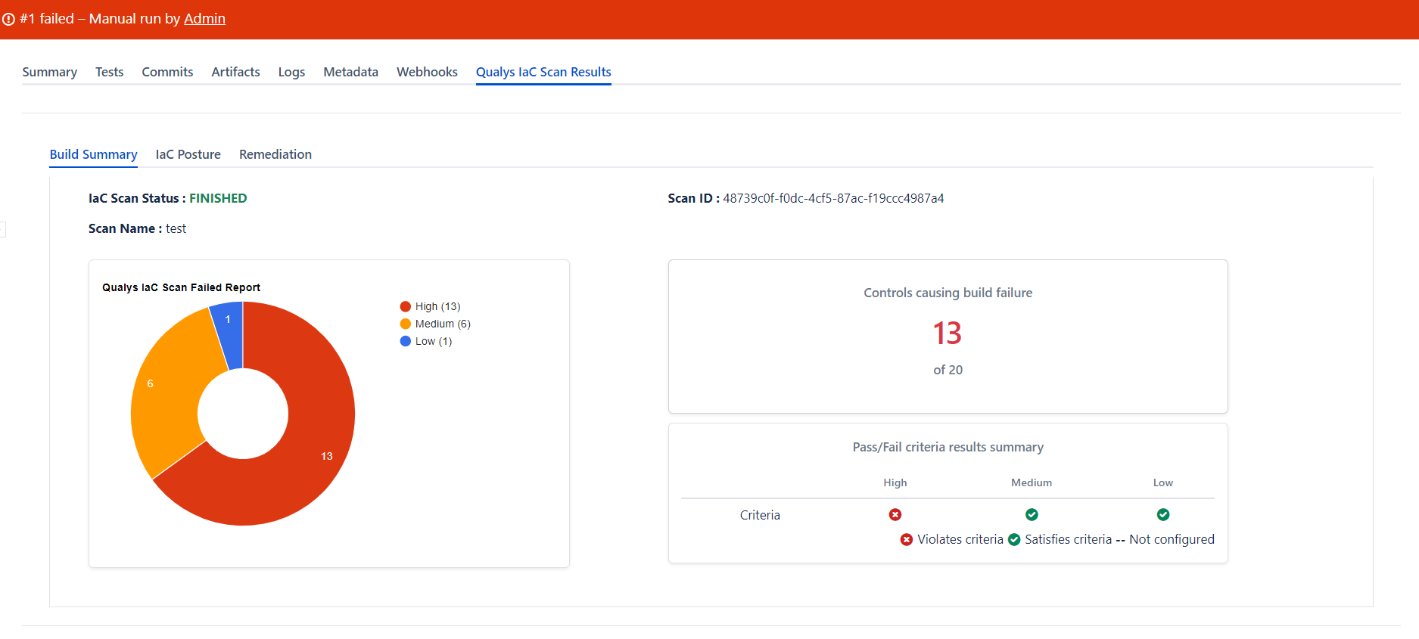Open the Metadata tab

[x=350, y=72]
